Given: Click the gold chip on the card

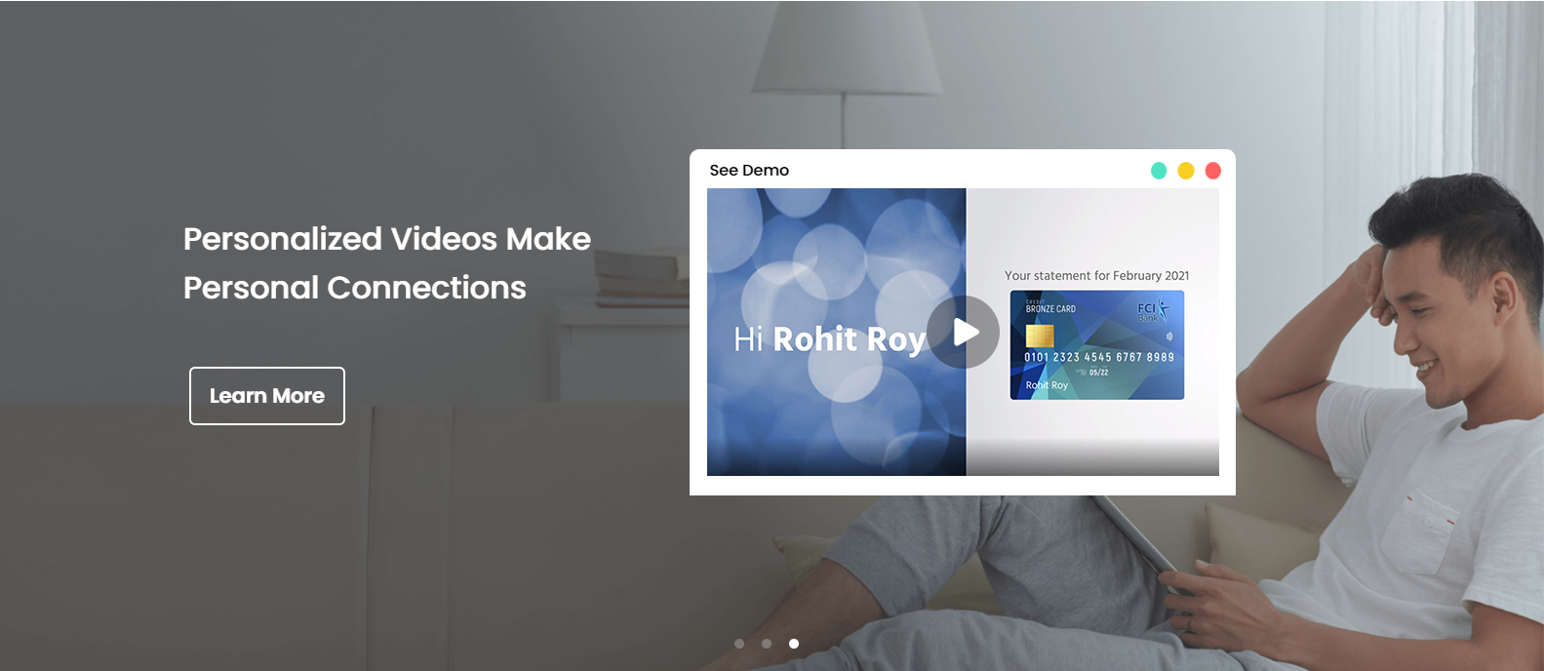Looking at the screenshot, I should pos(1040,336).
